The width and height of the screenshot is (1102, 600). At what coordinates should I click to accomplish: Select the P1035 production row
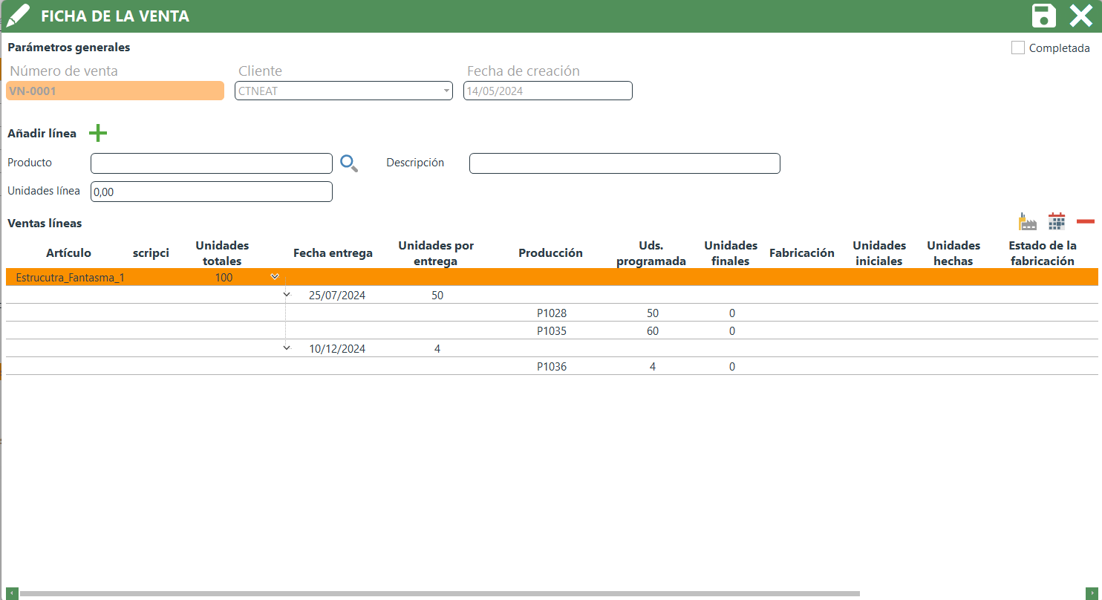(x=551, y=331)
